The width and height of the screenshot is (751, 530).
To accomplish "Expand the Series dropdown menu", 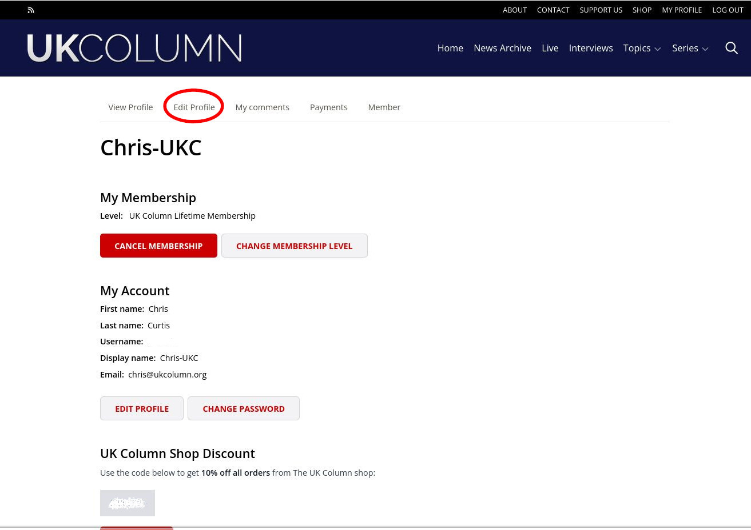I will pyautogui.click(x=690, y=48).
